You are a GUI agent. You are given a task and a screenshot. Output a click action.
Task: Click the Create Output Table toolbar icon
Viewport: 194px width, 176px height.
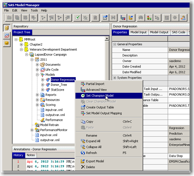pyautogui.click(x=105, y=18)
